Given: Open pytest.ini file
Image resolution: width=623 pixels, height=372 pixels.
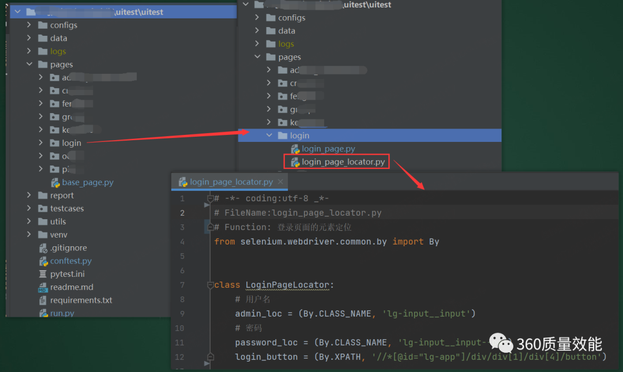Looking at the screenshot, I should tap(67, 274).
